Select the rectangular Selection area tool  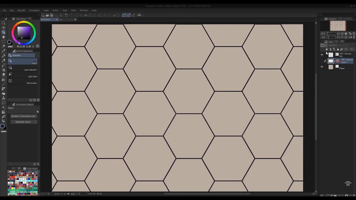pos(3,42)
